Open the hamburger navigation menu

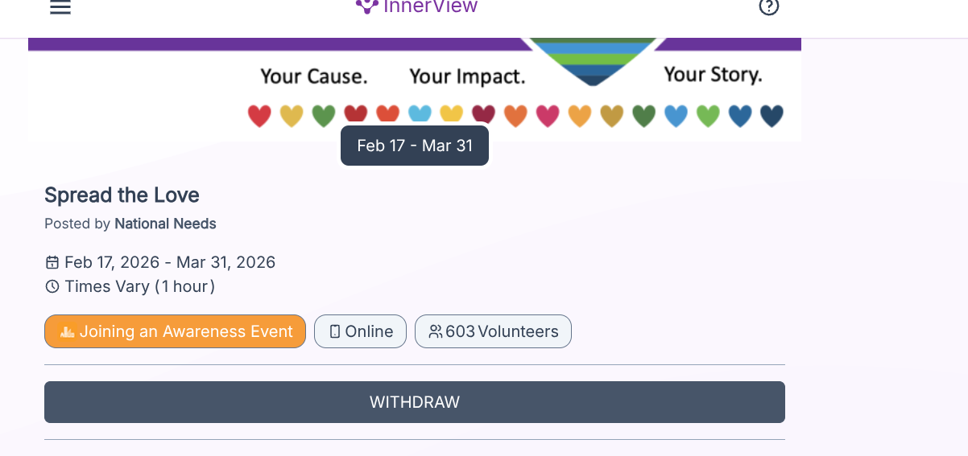(x=60, y=7)
